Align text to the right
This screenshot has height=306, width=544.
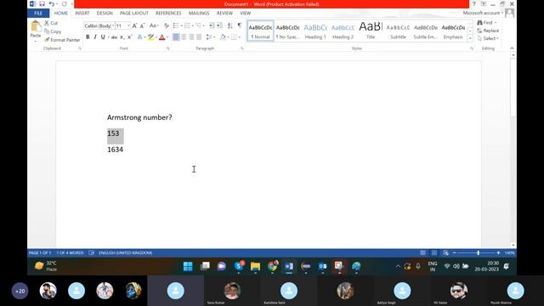pos(191,37)
